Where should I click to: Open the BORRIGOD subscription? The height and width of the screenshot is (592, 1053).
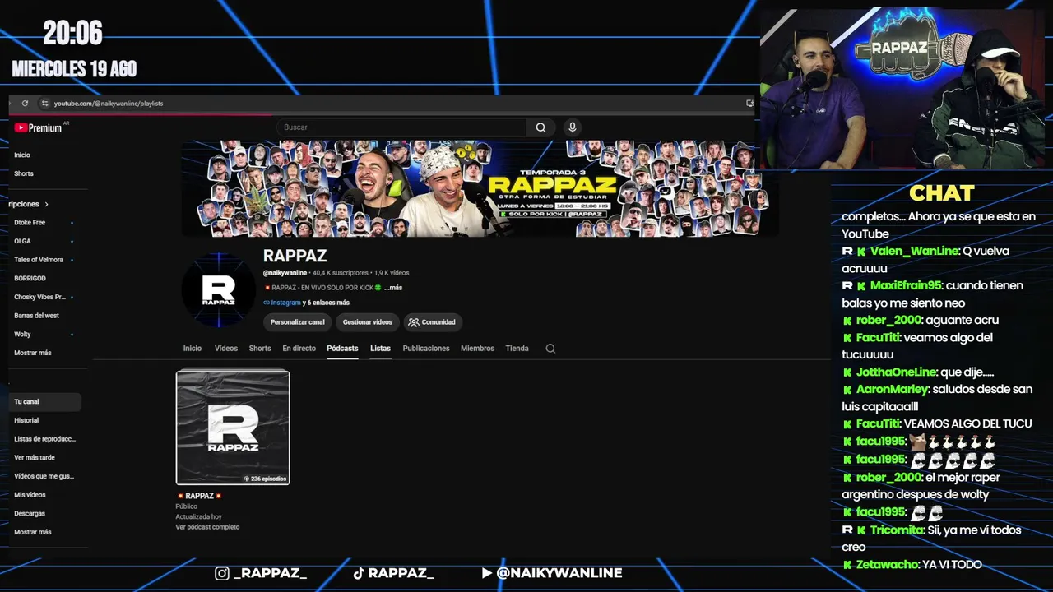[x=30, y=279]
